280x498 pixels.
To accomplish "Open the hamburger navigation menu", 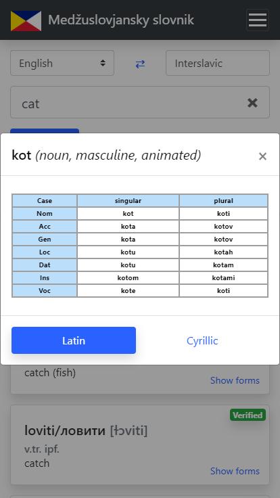I will (x=258, y=20).
